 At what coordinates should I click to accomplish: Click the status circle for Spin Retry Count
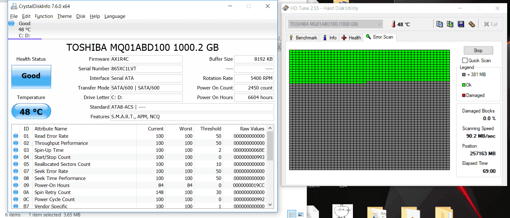pos(16,192)
